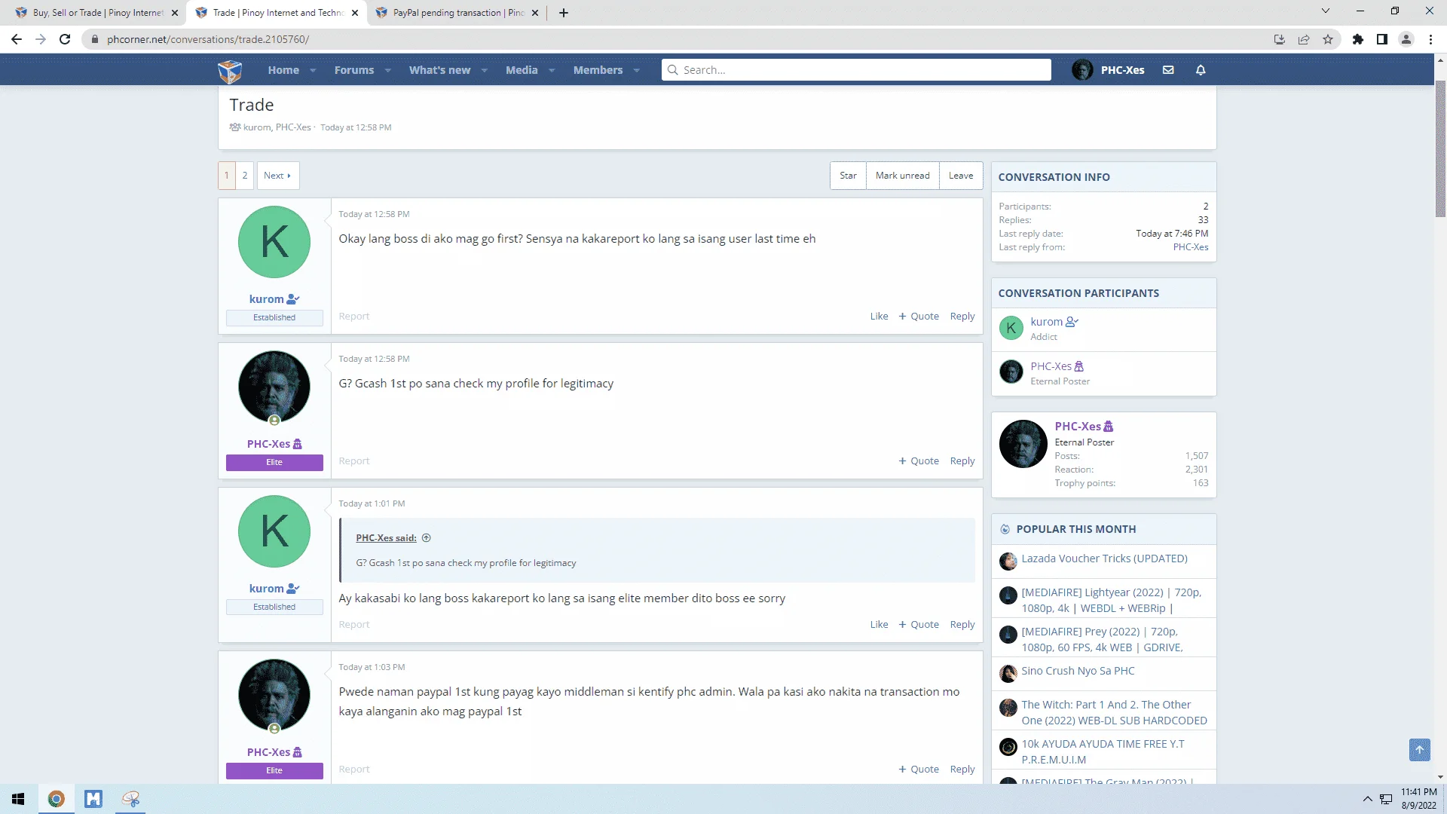Open the browser extensions puzzle icon
This screenshot has width=1447, height=814.
tap(1358, 39)
